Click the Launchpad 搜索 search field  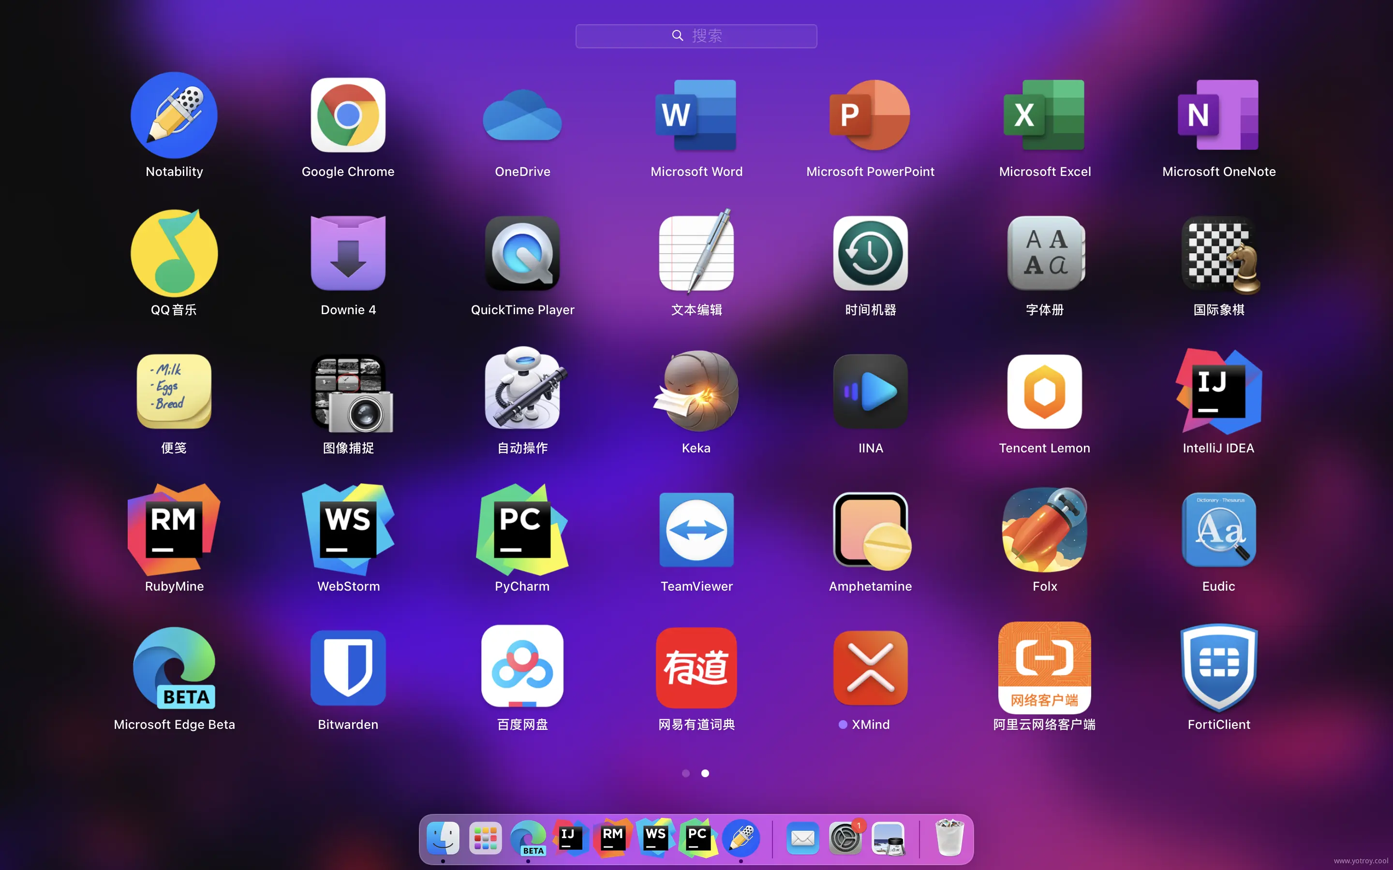pyautogui.click(x=696, y=36)
